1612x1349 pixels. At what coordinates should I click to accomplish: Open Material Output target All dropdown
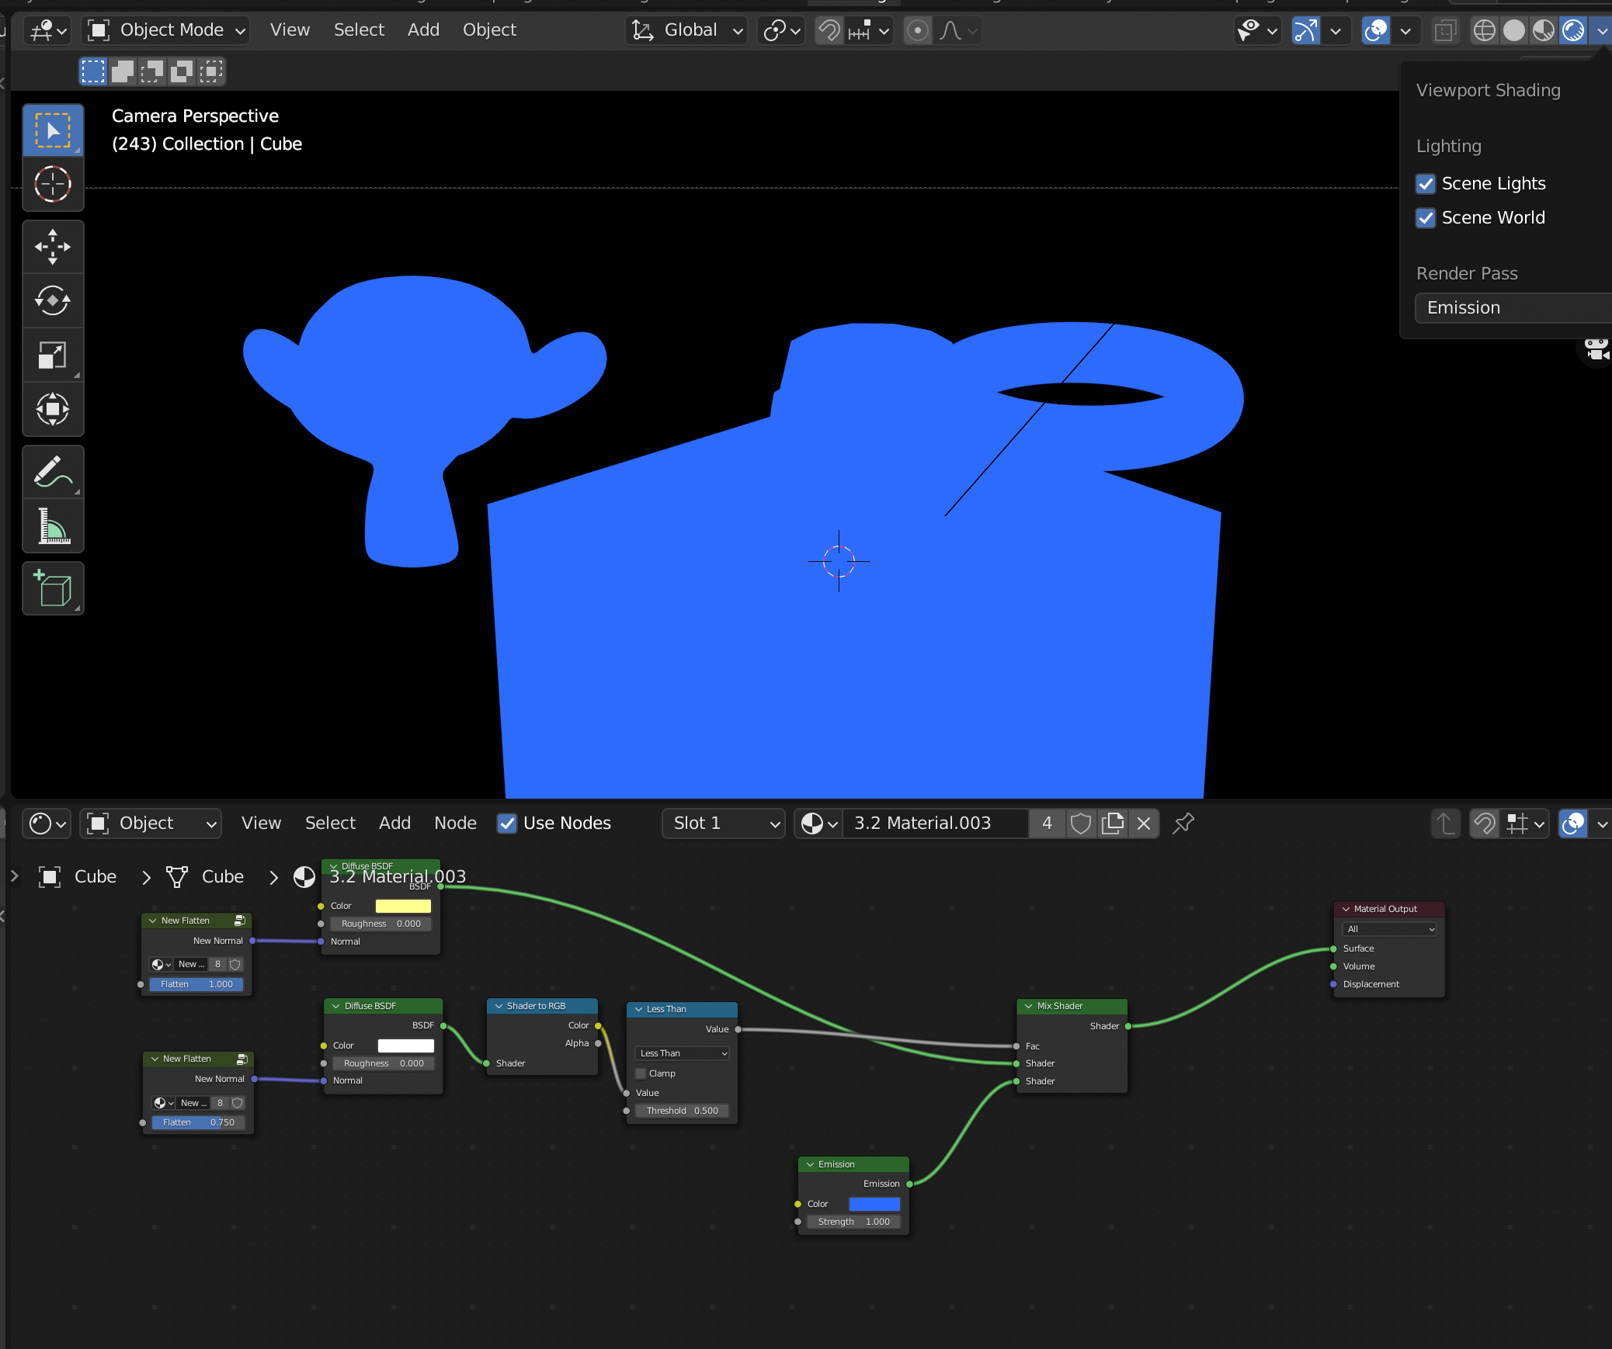point(1389,929)
